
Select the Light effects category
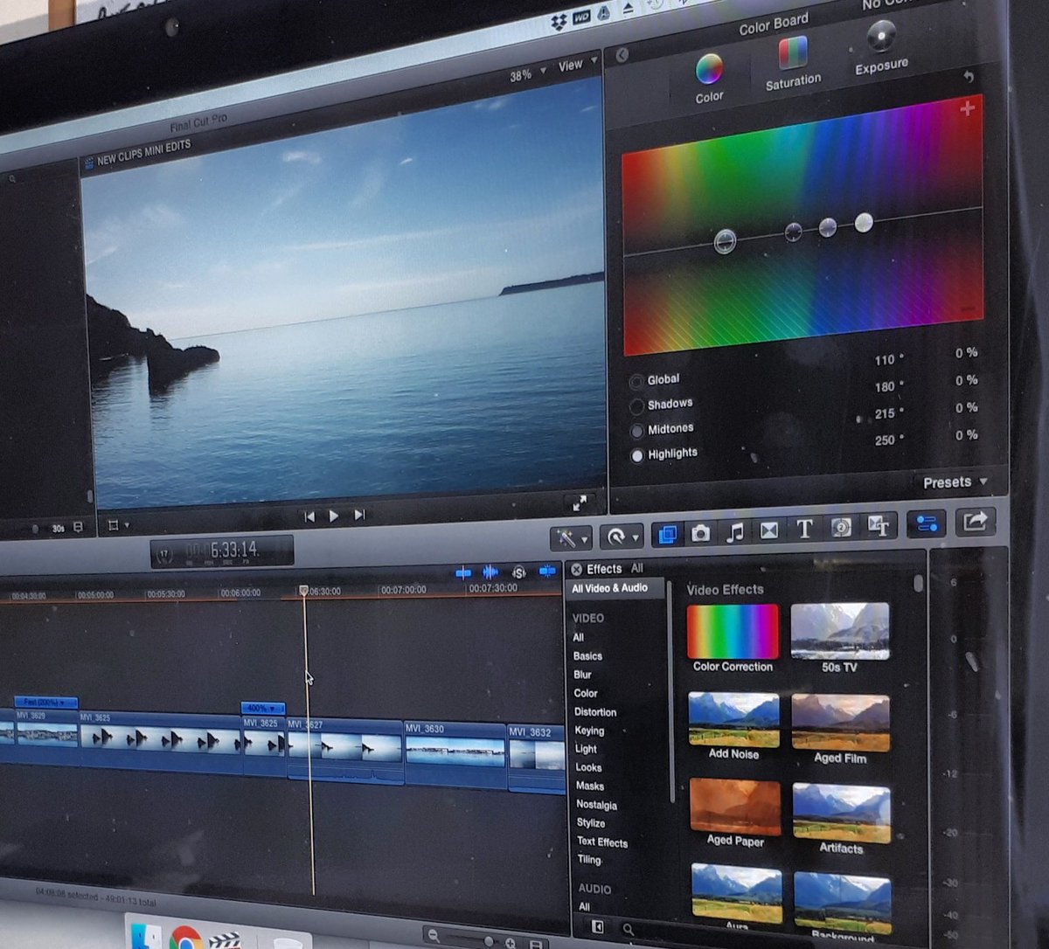[586, 749]
